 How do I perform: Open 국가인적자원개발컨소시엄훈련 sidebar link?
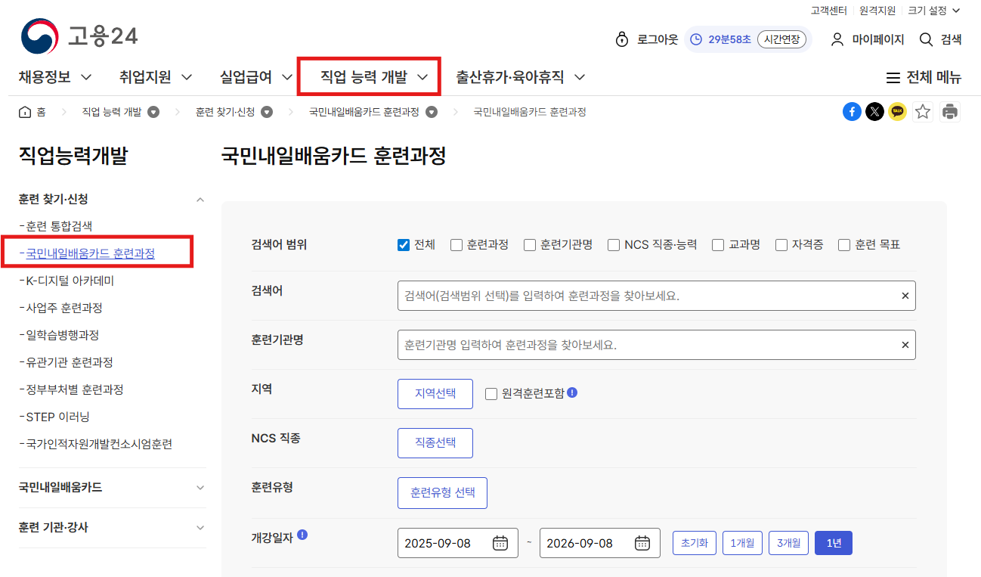tap(99, 444)
